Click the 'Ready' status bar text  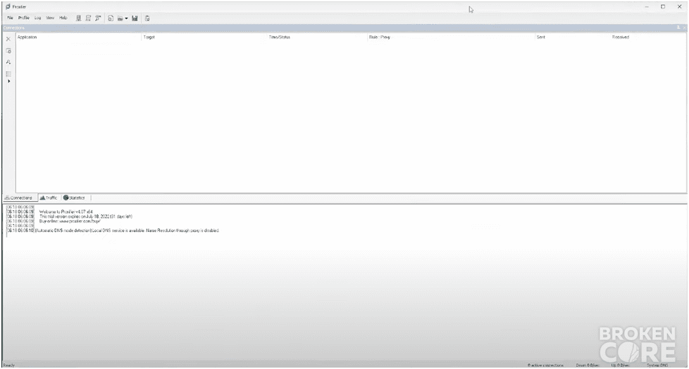point(8,365)
